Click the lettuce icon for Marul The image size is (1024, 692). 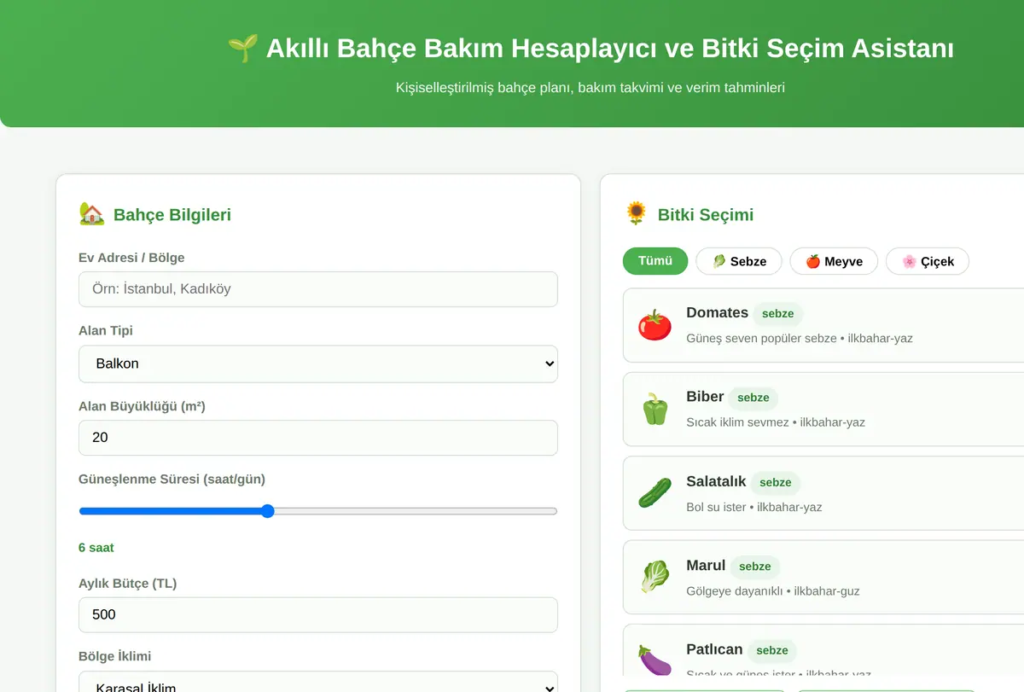click(x=655, y=577)
